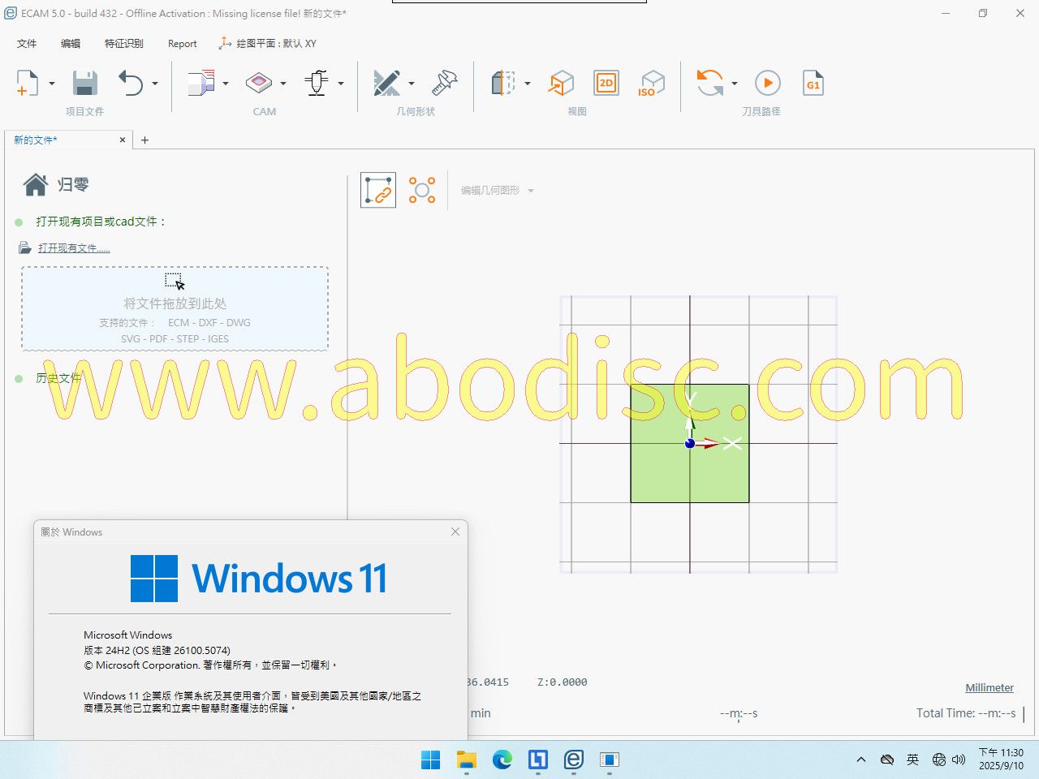The image size is (1039, 779).
Task: Click the Save project floppy disk icon
Action: 85,83
